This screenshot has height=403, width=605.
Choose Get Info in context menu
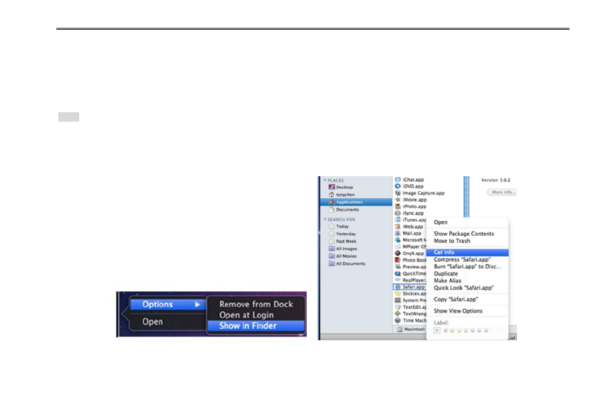(468, 252)
